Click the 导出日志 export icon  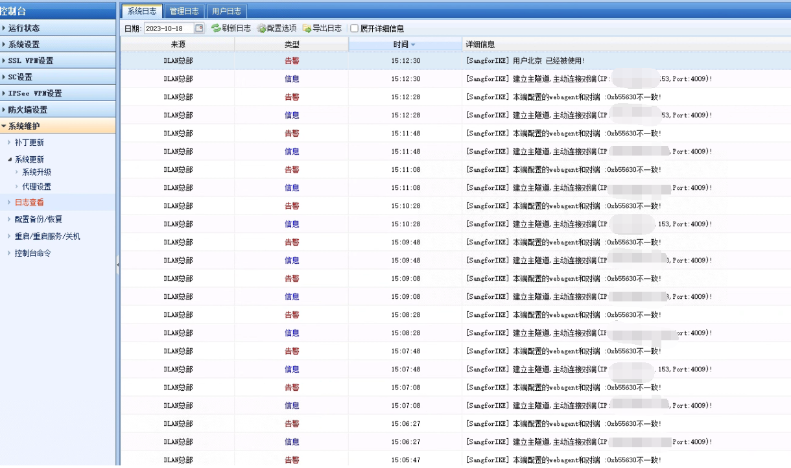(307, 29)
